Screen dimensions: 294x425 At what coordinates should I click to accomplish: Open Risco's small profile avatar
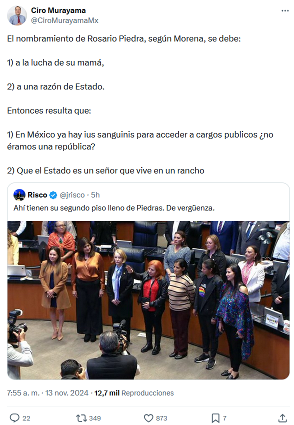[19, 194]
